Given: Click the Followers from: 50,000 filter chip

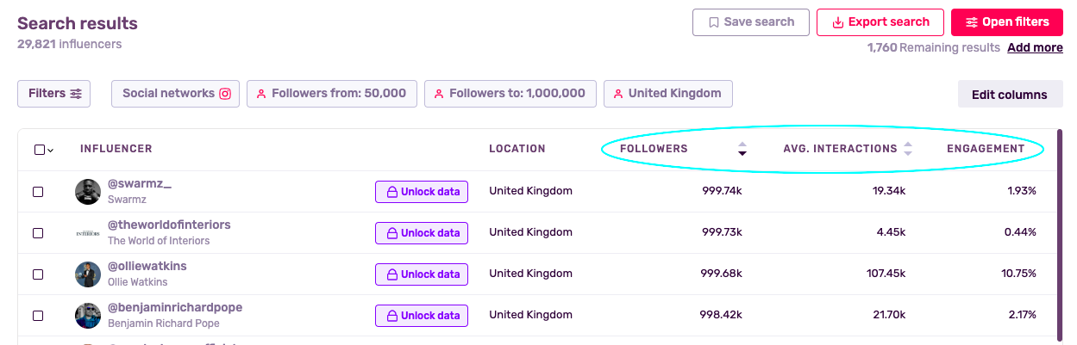Looking at the screenshot, I should point(332,94).
